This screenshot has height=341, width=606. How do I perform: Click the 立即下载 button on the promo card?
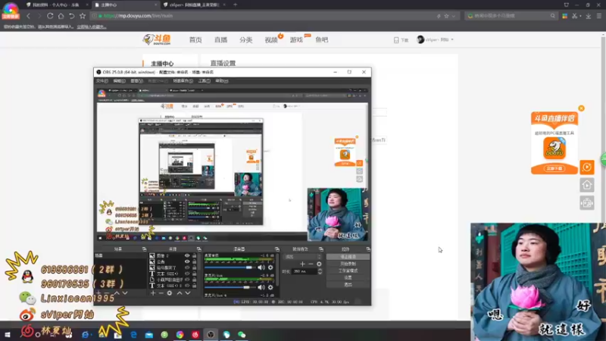pyautogui.click(x=554, y=168)
